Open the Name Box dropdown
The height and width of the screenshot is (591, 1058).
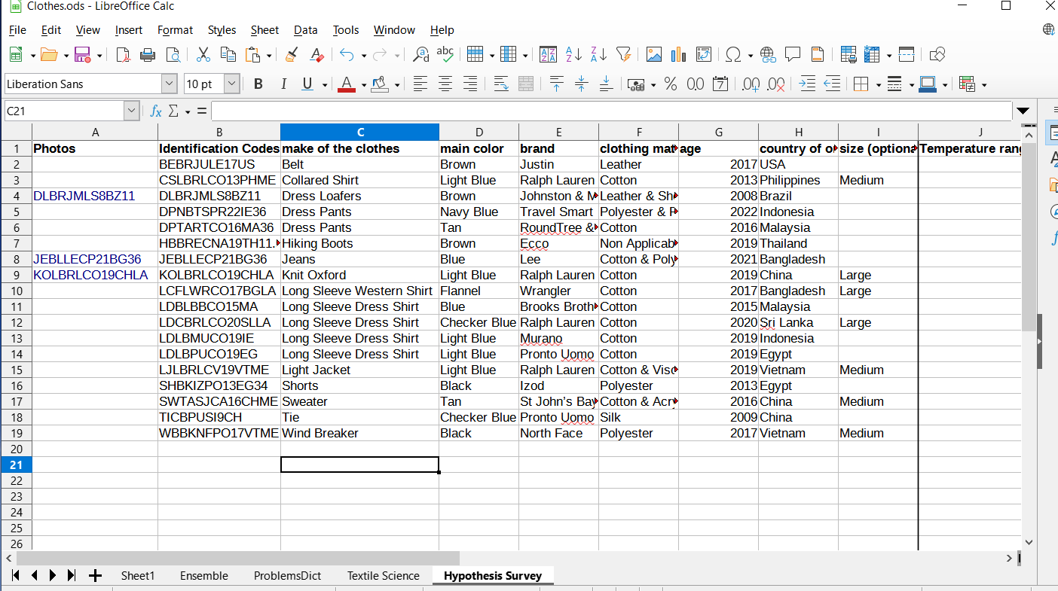132,111
